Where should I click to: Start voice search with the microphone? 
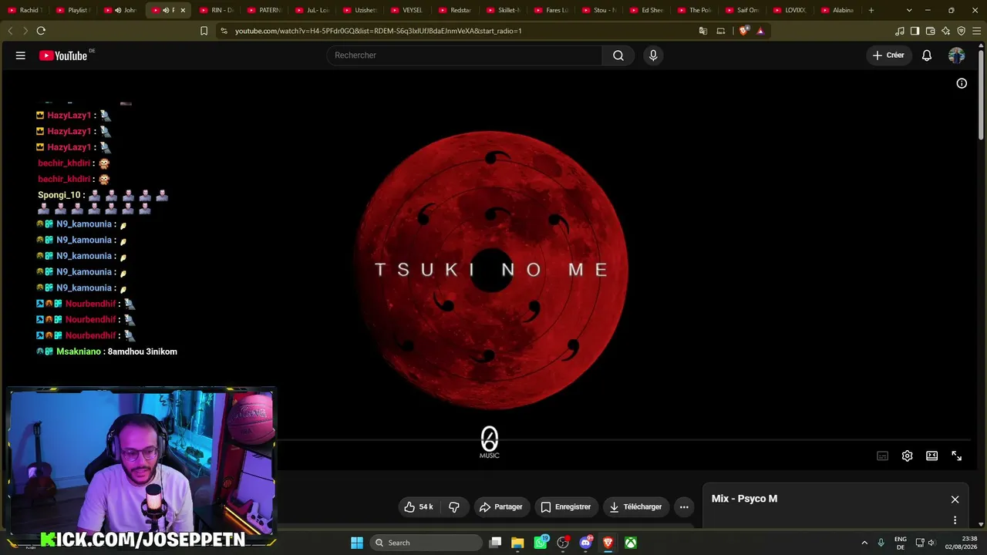653,55
